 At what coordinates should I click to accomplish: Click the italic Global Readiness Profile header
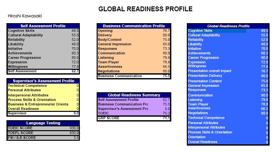pos(228,26)
